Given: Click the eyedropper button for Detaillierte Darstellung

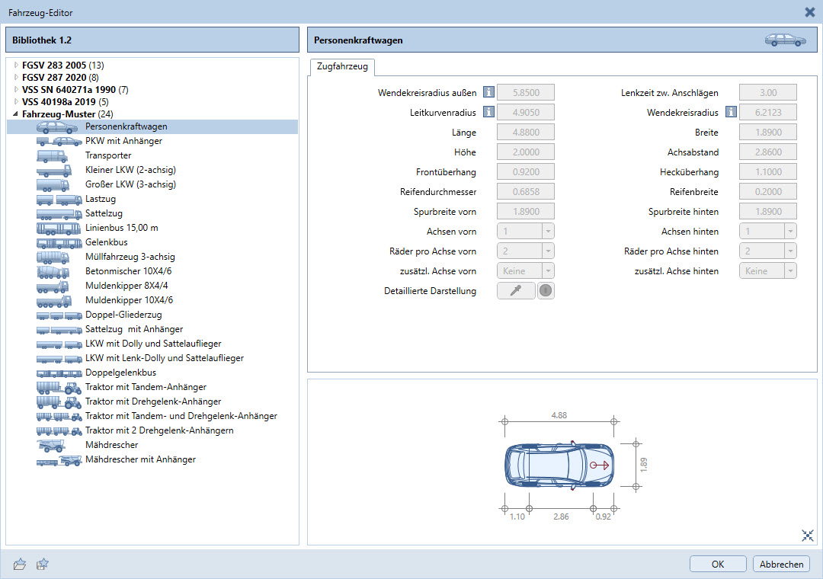Looking at the screenshot, I should click(516, 290).
